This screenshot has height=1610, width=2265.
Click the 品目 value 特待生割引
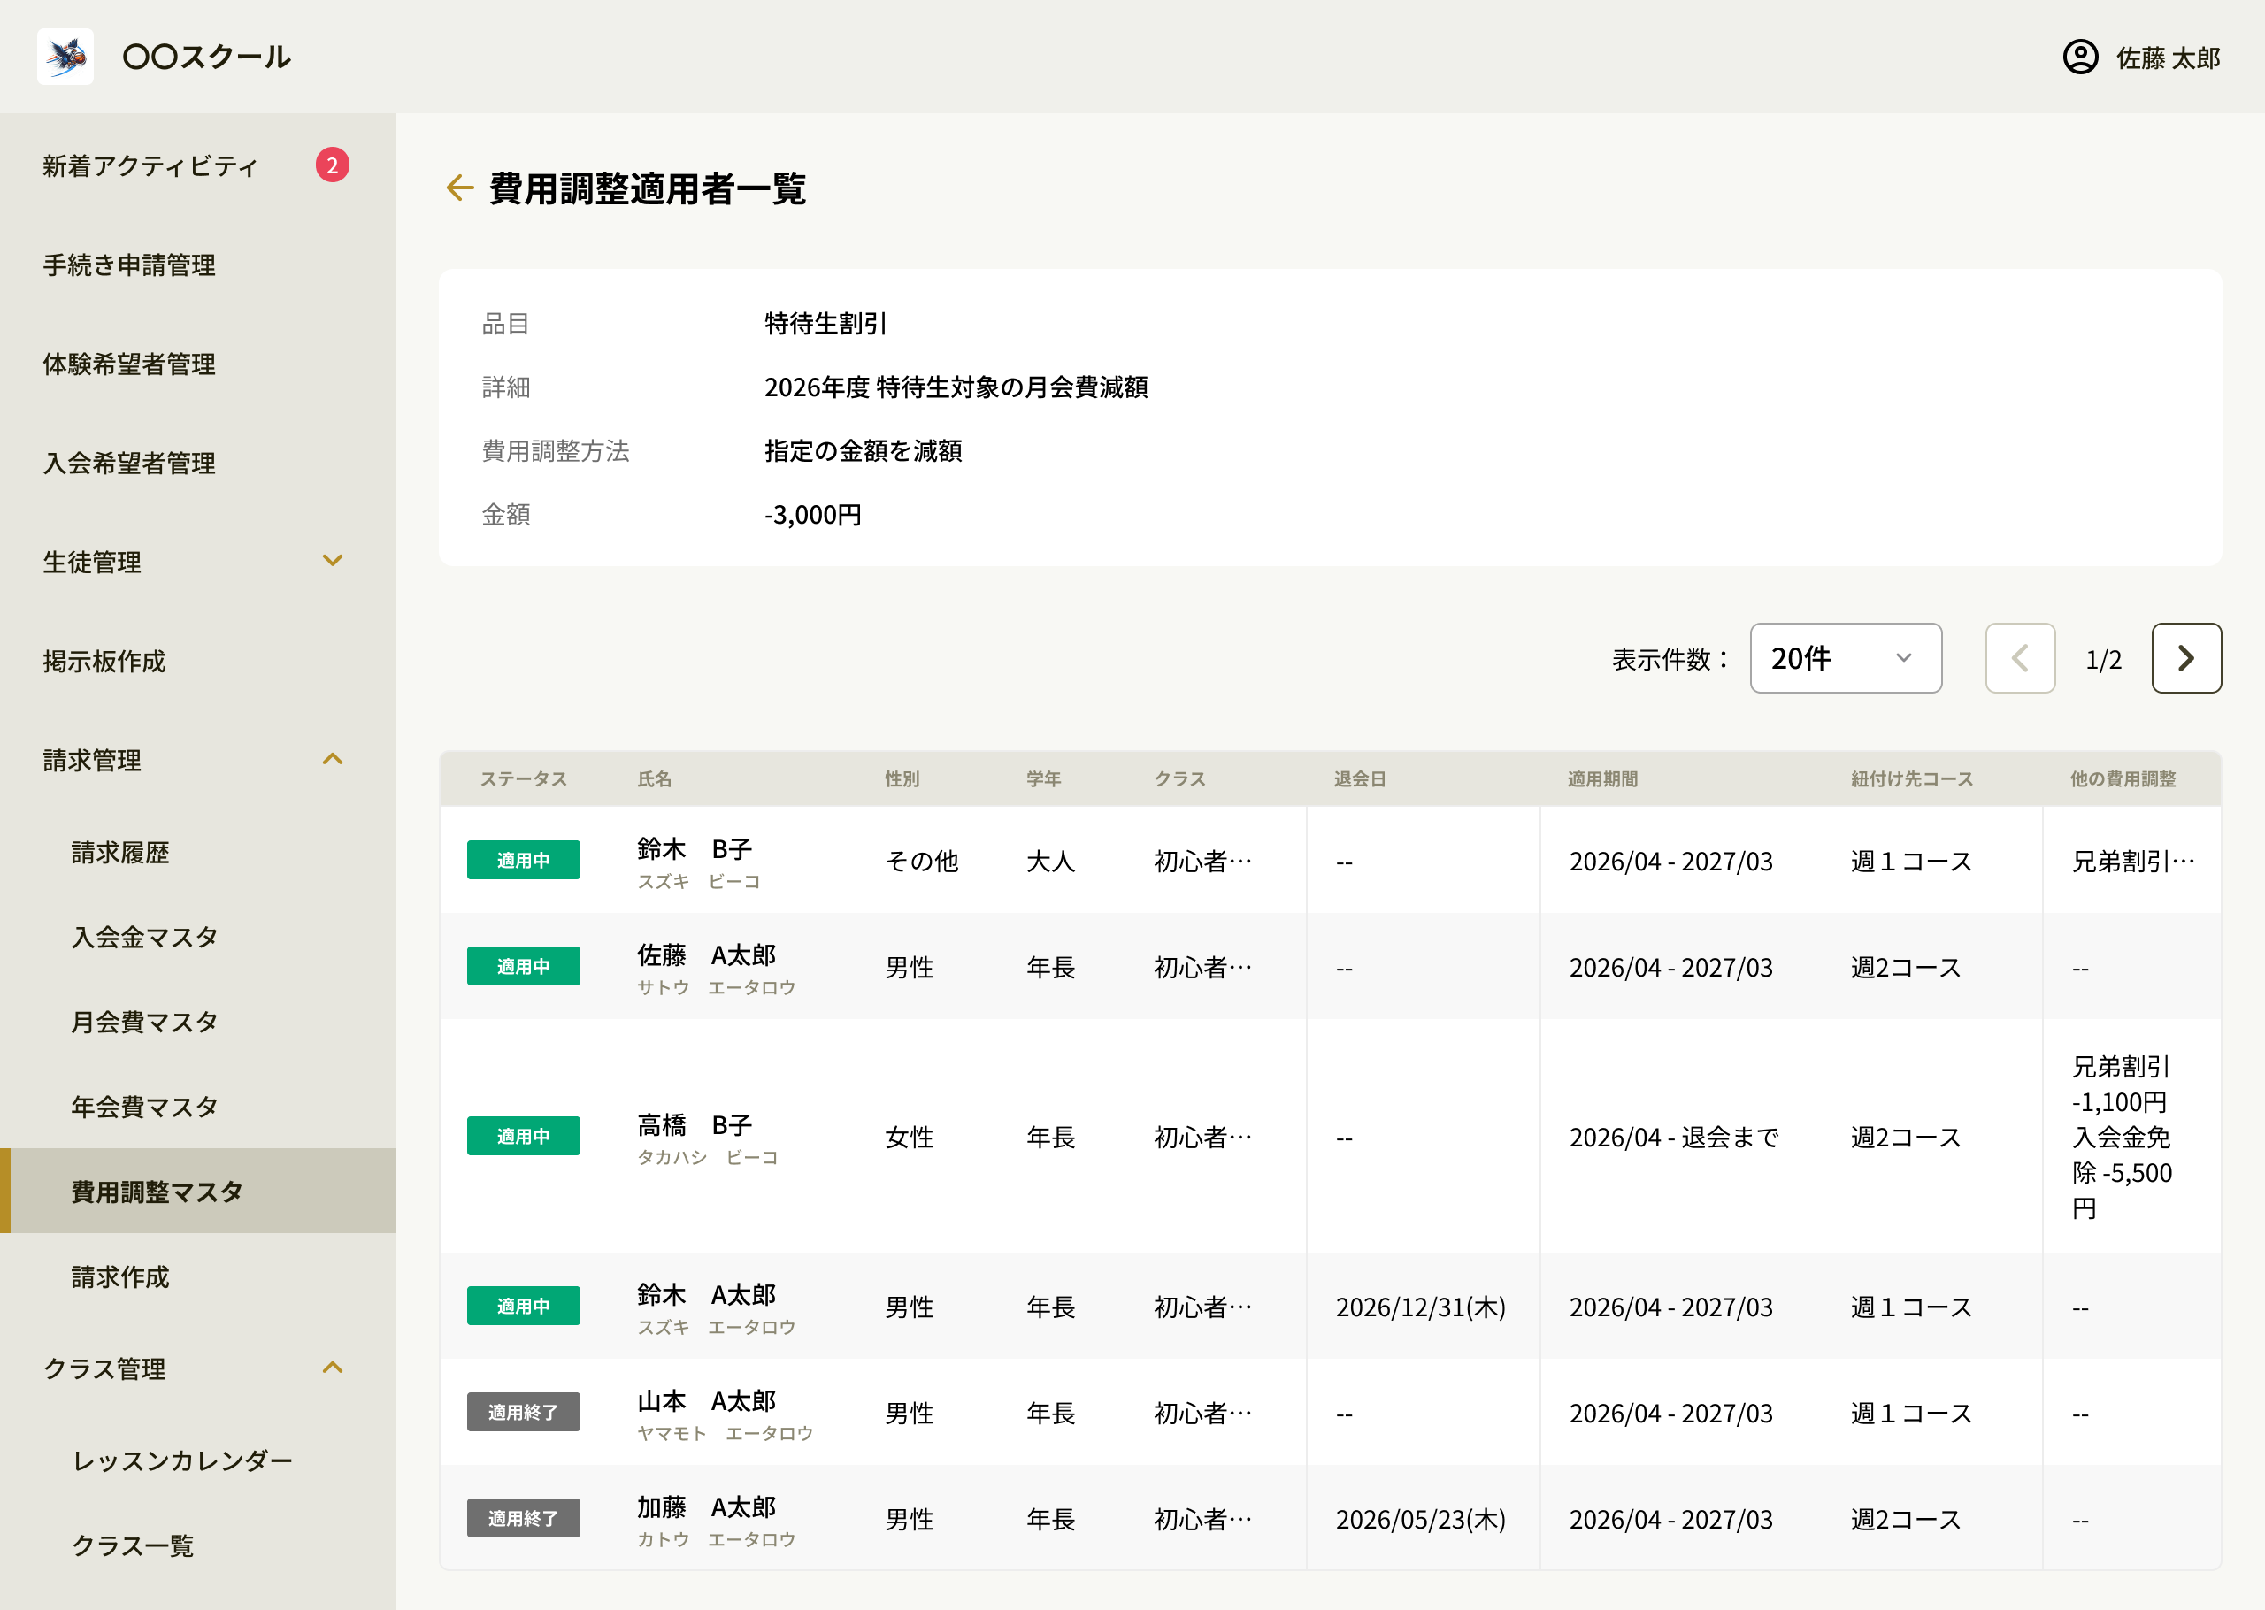click(825, 323)
